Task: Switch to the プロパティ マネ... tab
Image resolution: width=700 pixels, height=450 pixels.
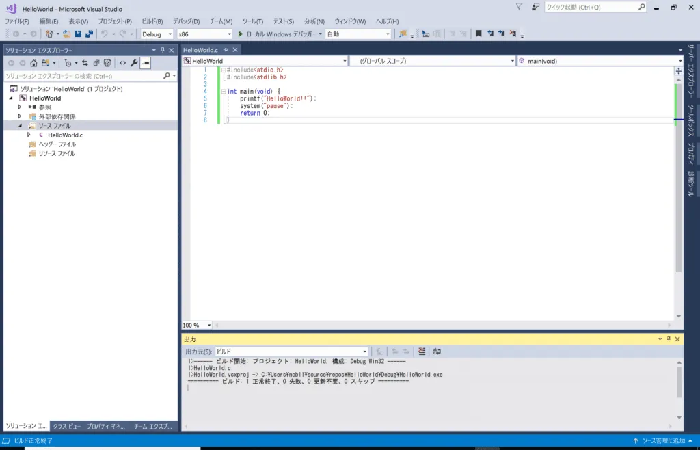Action: (106, 426)
